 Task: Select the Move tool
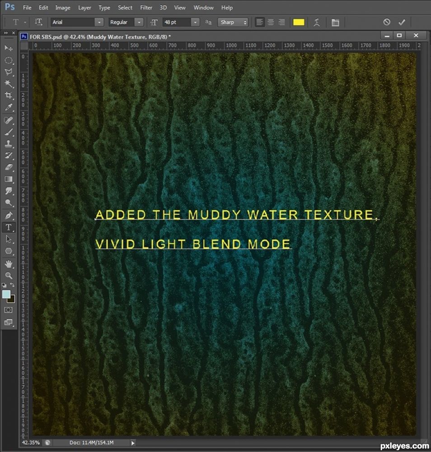pos(9,48)
